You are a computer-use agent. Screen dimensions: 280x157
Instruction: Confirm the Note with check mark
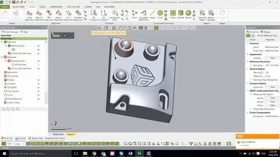(65, 35)
